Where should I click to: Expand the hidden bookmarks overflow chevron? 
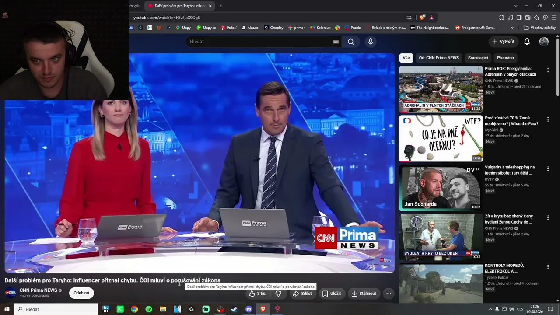(512, 28)
